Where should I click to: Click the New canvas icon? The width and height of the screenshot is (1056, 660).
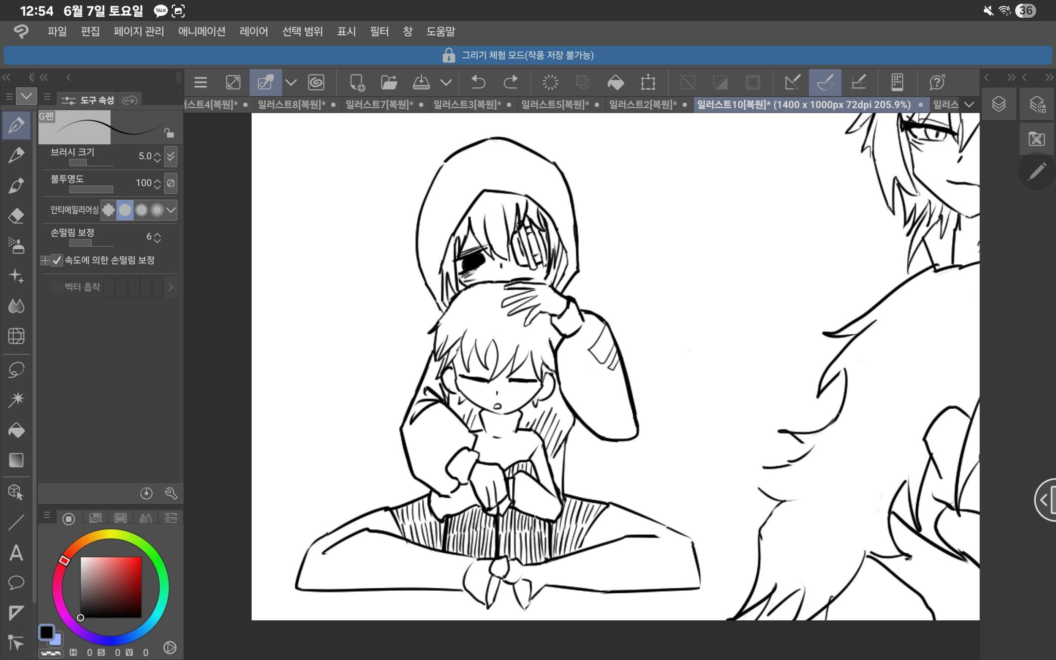point(357,82)
